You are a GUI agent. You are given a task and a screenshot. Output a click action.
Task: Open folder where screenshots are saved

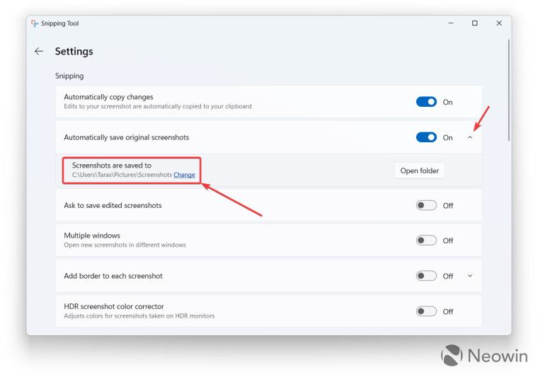tap(419, 170)
